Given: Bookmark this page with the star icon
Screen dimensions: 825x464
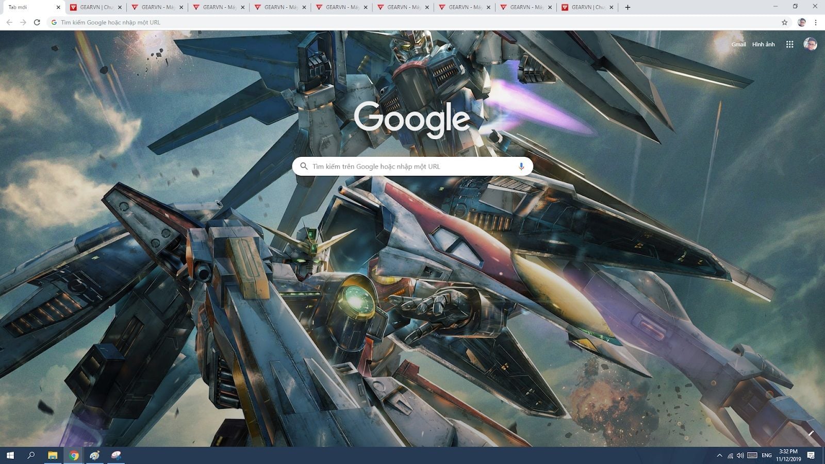Looking at the screenshot, I should tap(784, 22).
